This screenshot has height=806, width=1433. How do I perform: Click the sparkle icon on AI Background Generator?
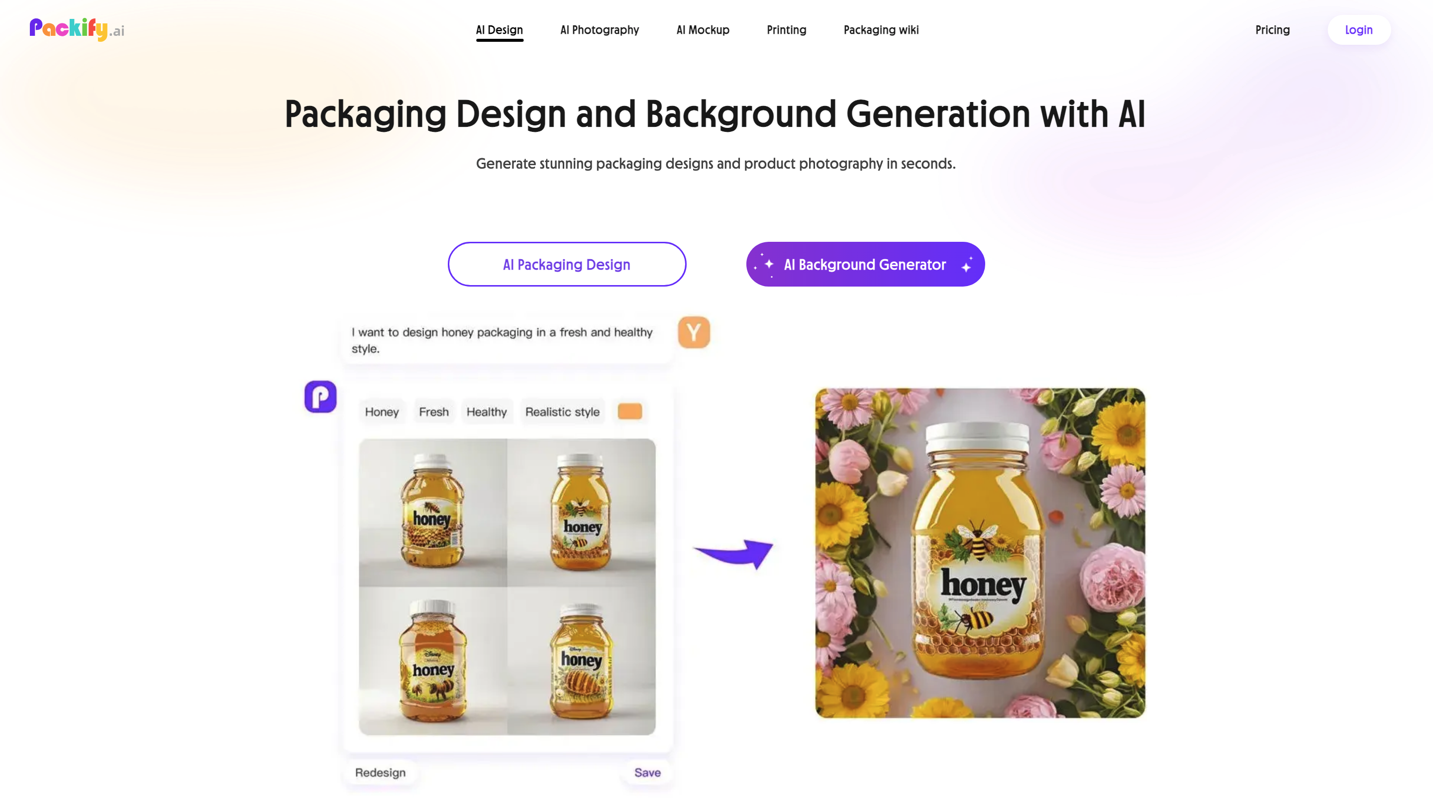click(x=768, y=264)
